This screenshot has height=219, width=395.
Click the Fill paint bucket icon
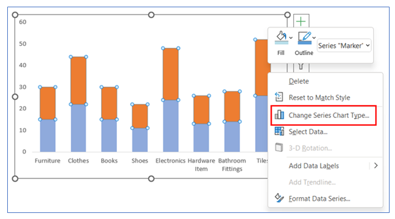click(281, 38)
